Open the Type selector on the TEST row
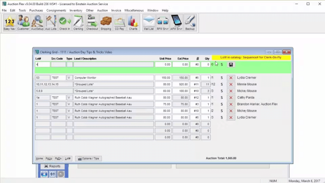 click(69, 78)
